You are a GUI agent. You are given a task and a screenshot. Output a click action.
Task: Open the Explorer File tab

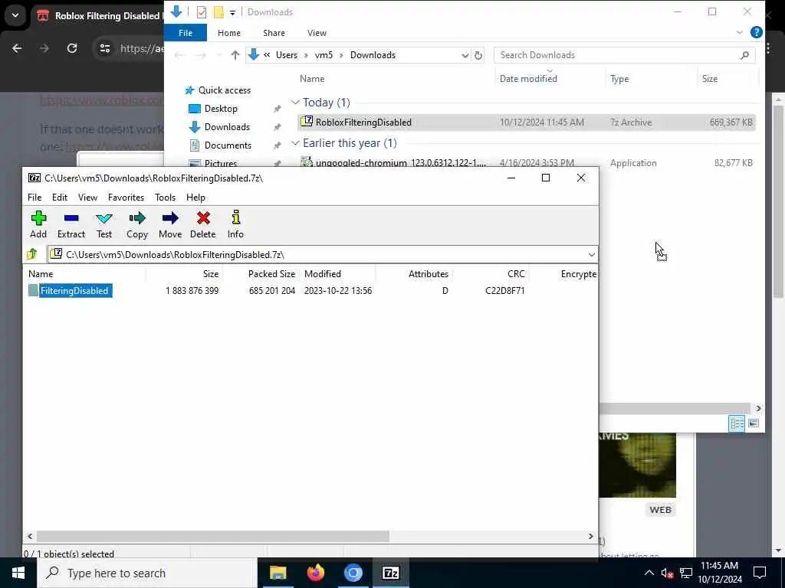186,32
